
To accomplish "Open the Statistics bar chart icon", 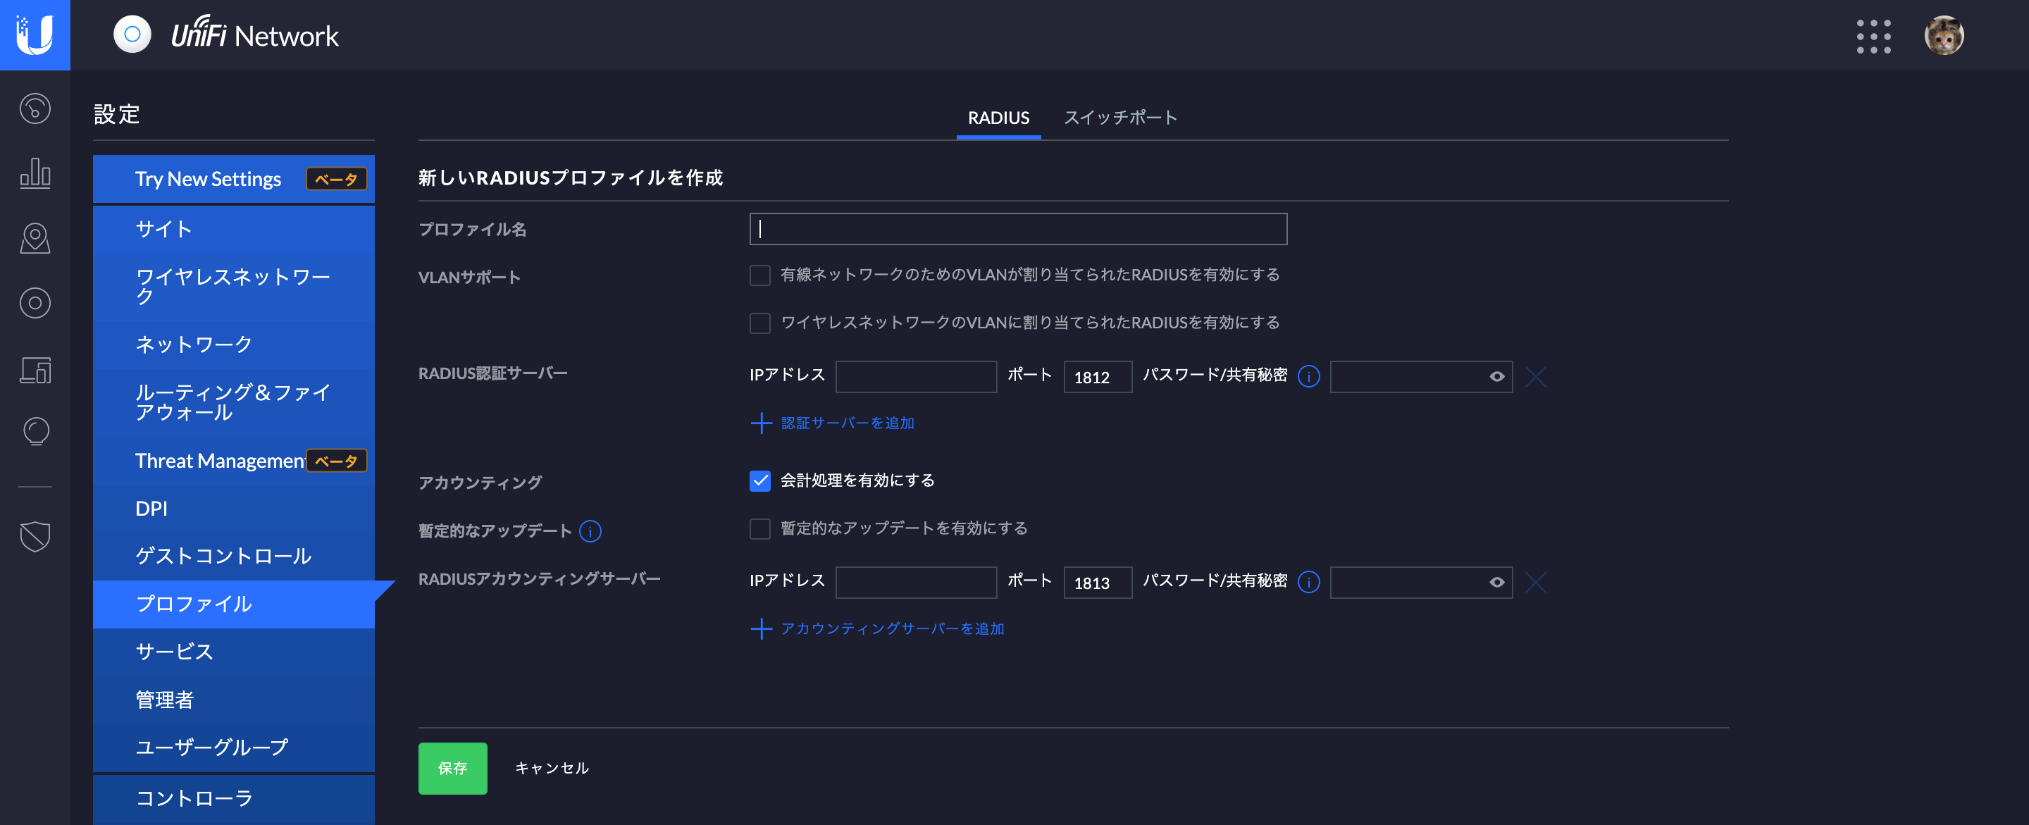I will coord(35,173).
